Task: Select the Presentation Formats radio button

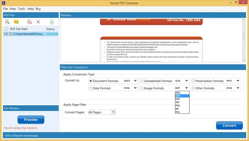Action: [x=193, y=81]
